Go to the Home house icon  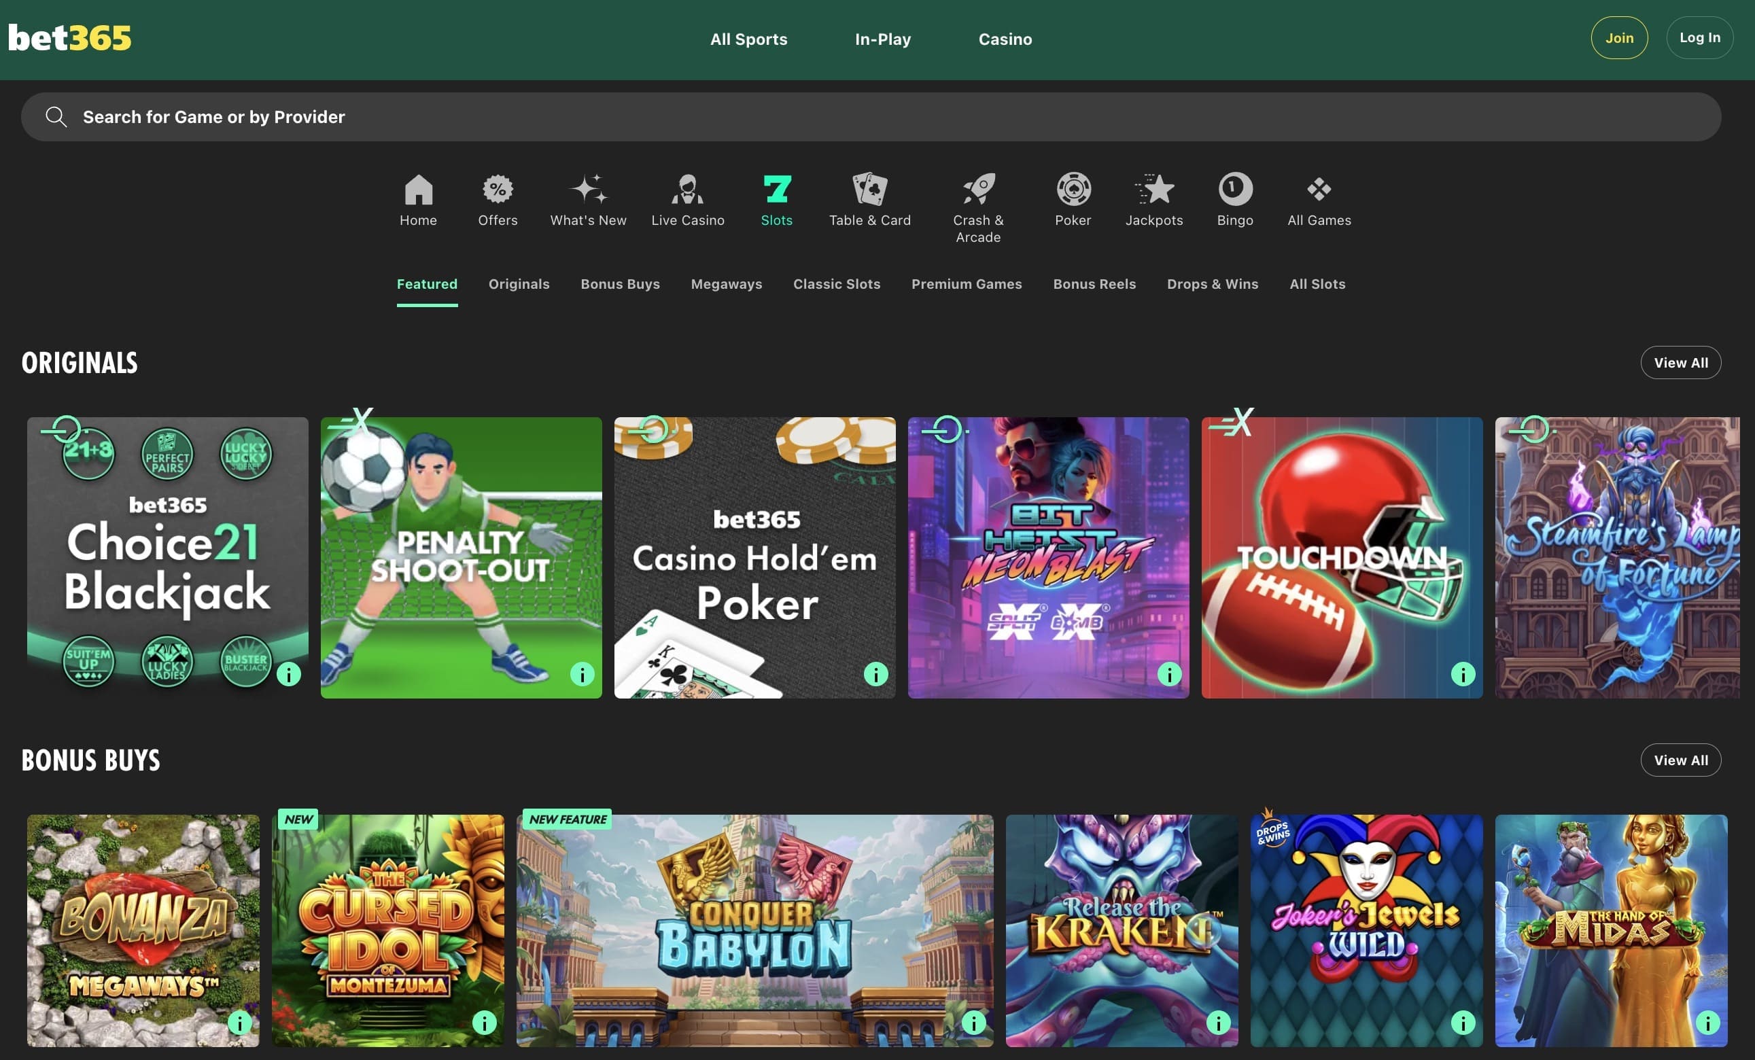point(418,190)
